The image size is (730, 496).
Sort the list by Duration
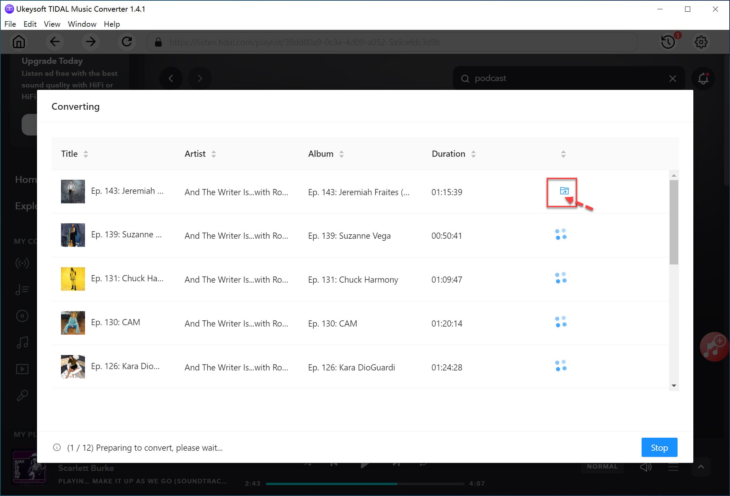pyautogui.click(x=474, y=154)
